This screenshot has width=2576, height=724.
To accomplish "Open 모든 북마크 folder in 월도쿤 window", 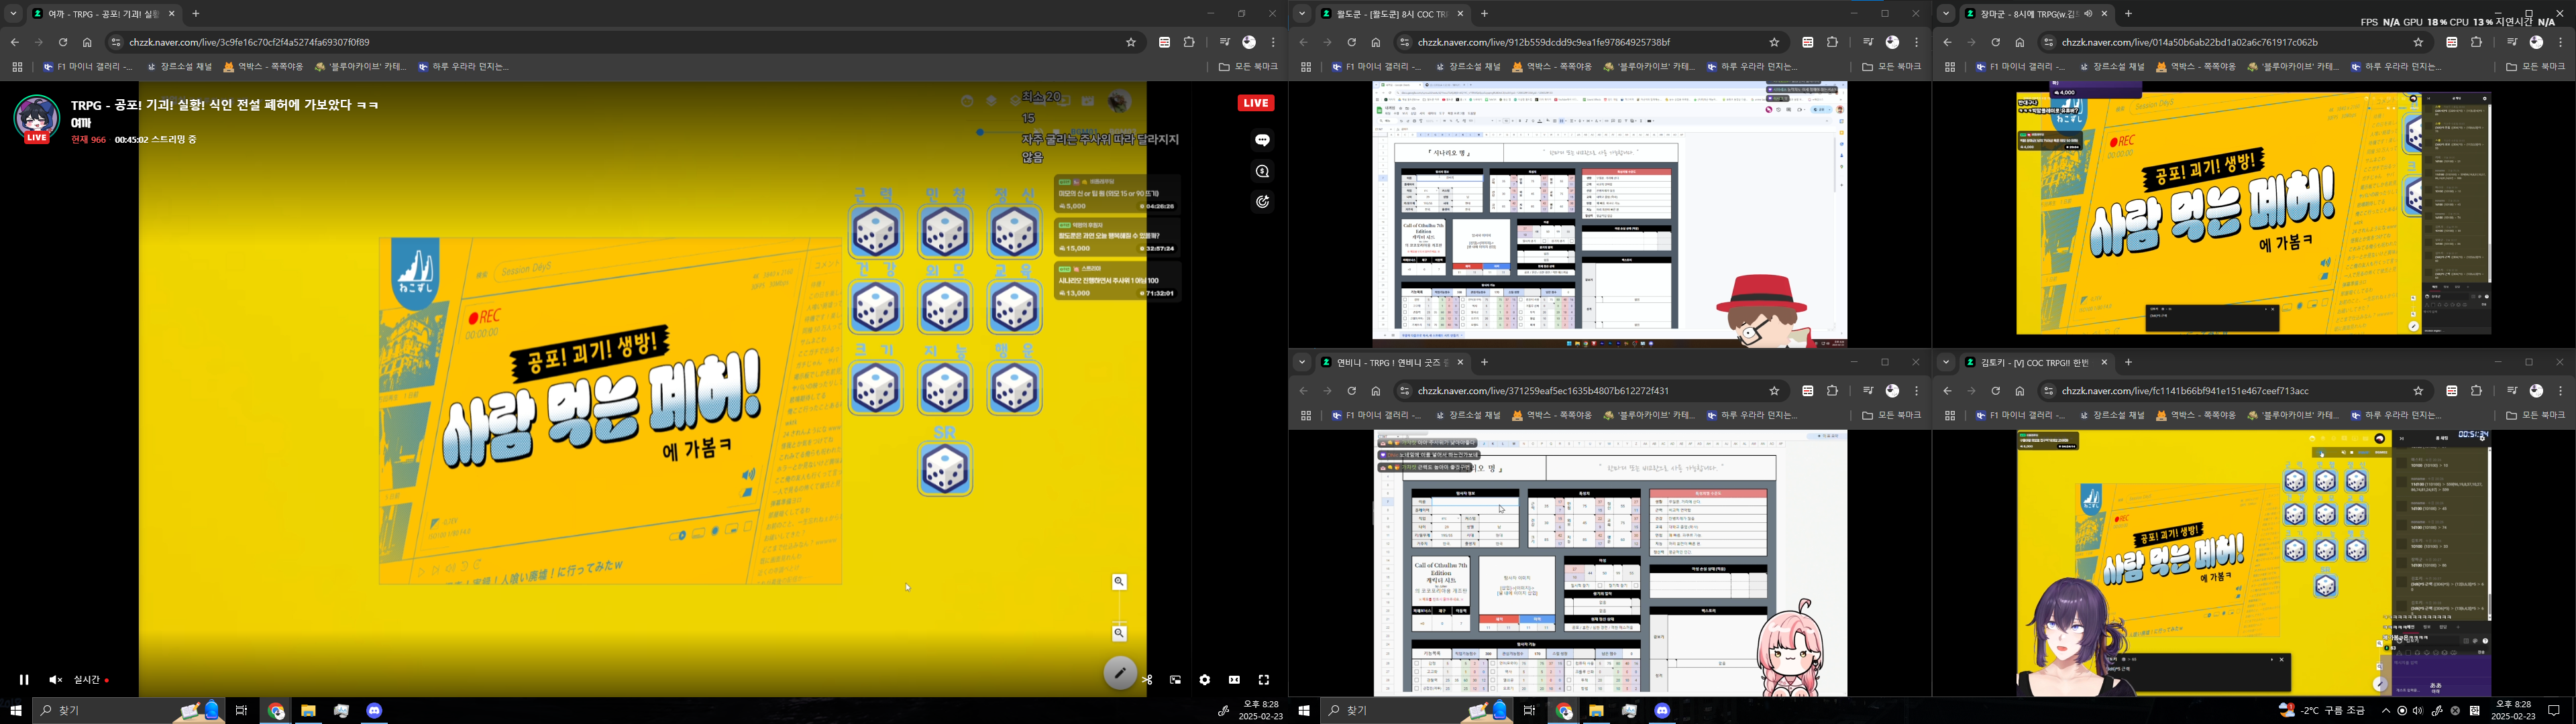I will pyautogui.click(x=1892, y=67).
